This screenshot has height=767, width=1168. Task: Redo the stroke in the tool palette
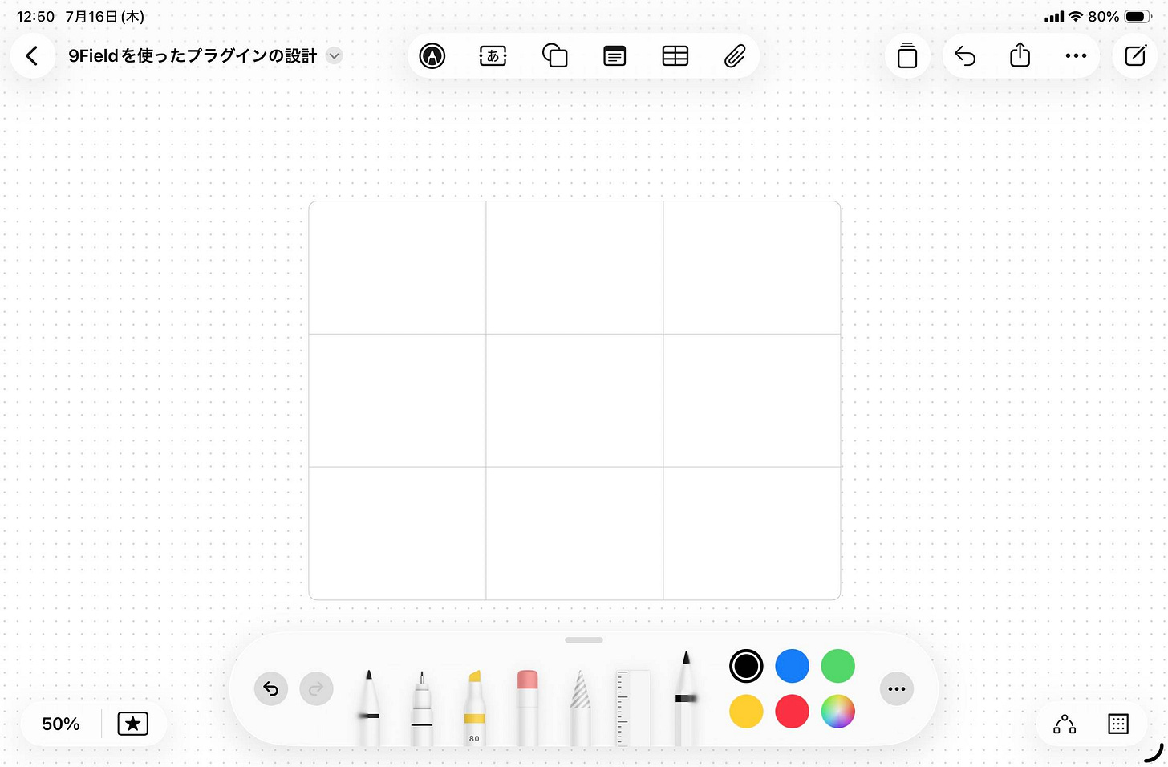[x=316, y=689]
